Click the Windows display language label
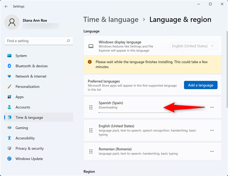Image resolution: width=228 pixels, height=176 pixels. point(120,42)
